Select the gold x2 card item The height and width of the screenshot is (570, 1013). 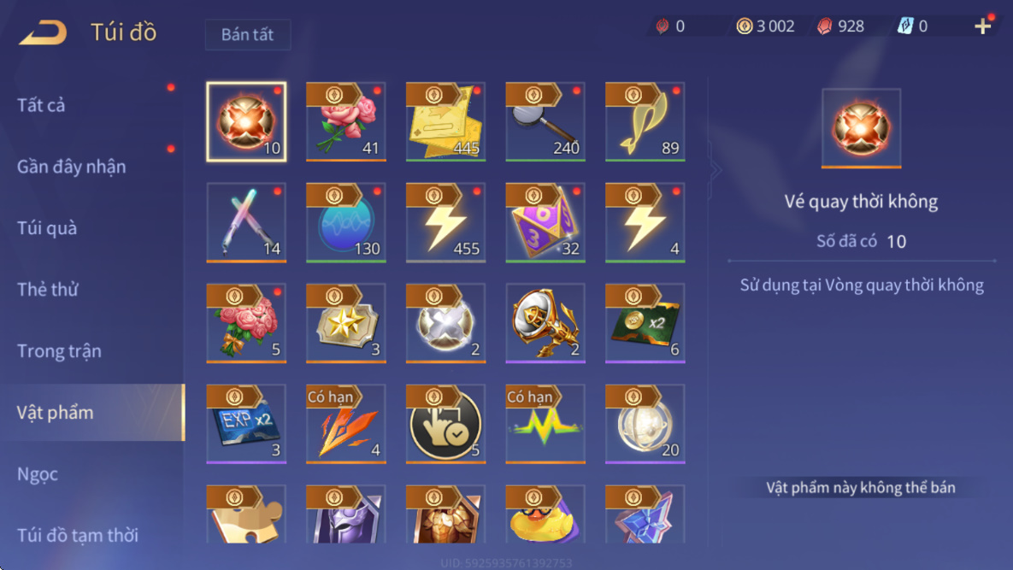[645, 323]
